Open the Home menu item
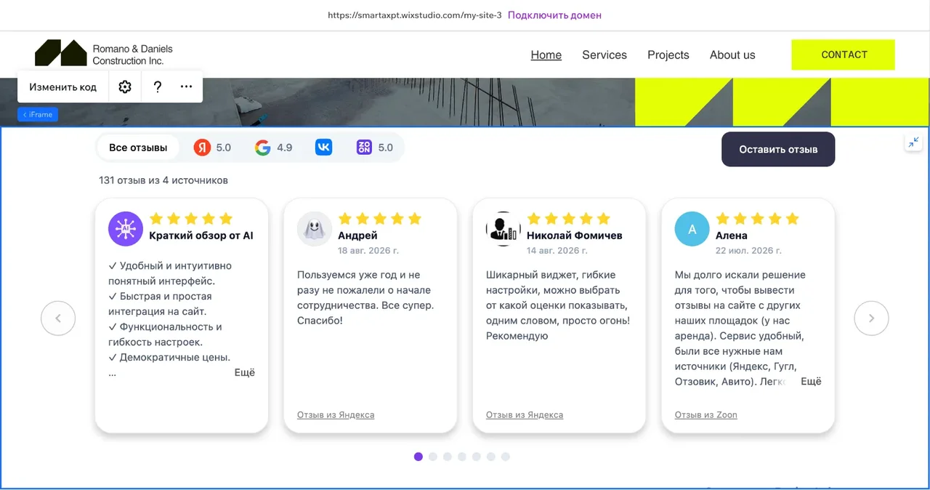 click(546, 55)
